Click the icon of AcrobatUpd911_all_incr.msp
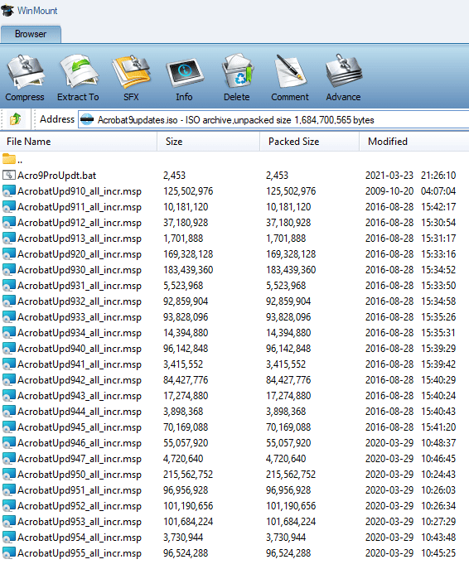This screenshot has height=569, width=469. [9, 207]
